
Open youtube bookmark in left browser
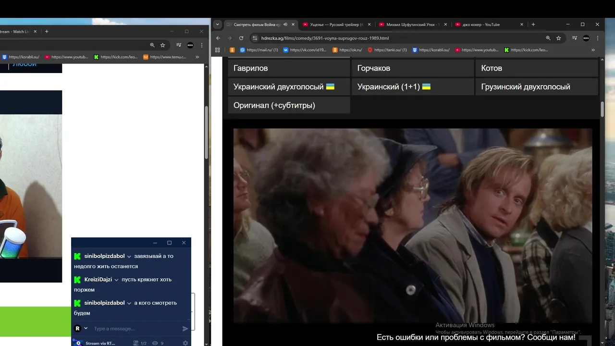pyautogui.click(x=66, y=57)
